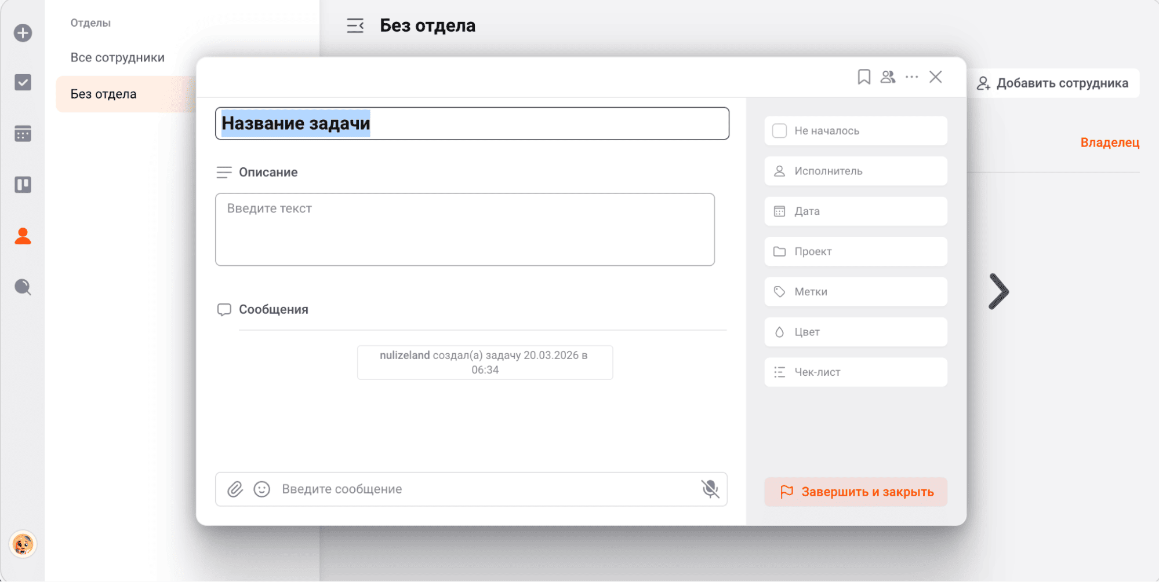This screenshot has width=1159, height=582.
Task: Open the tasks checkmark icon in the sidebar
Action: click(x=23, y=83)
